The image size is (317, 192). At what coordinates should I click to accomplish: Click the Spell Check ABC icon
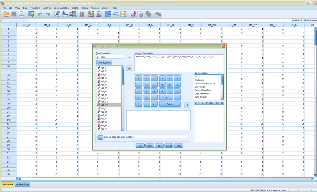[158, 14]
